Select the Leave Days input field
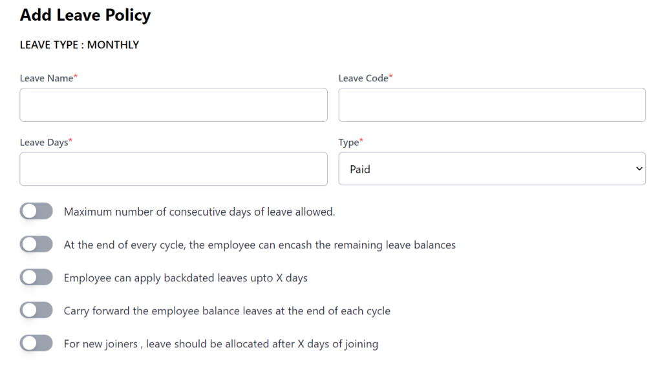This screenshot has width=662, height=366. (173, 169)
